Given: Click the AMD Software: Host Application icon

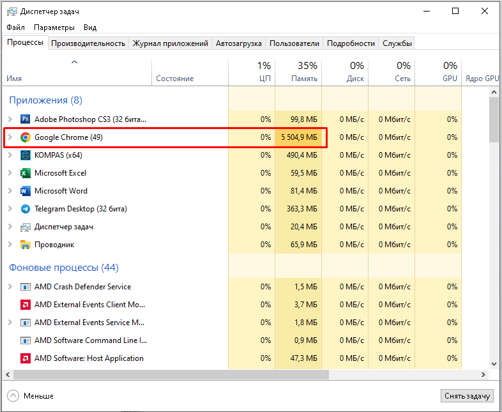Looking at the screenshot, I should point(26,358).
